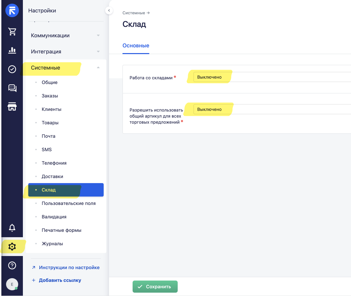The height and width of the screenshot is (296, 351).
Task: Open Общие settings item
Action: pyautogui.click(x=66, y=82)
